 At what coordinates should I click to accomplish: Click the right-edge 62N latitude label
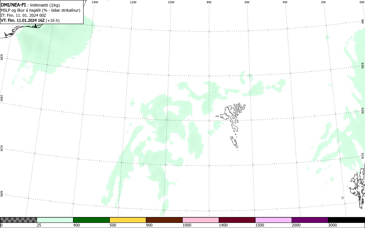tap(362, 110)
